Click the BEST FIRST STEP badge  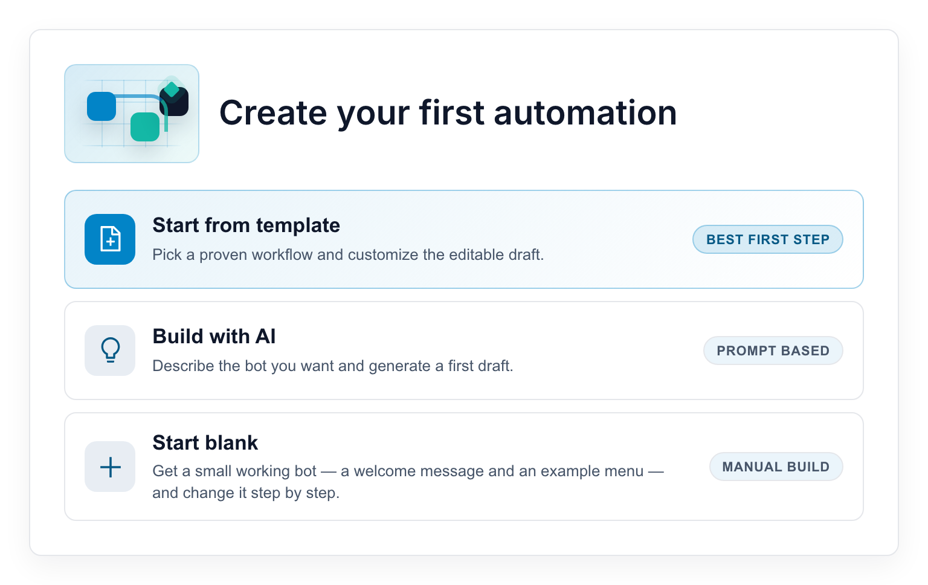point(767,239)
